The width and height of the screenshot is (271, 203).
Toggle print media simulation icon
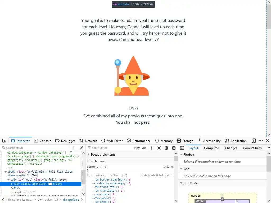click(174, 148)
